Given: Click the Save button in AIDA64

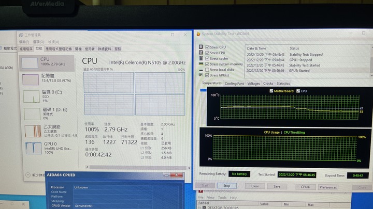Looking at the screenshot, I should tap(277, 186).
